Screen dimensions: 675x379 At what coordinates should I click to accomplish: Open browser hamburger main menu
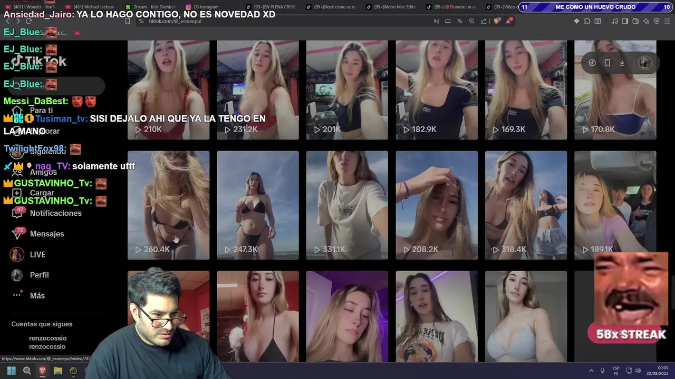click(x=667, y=21)
